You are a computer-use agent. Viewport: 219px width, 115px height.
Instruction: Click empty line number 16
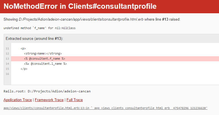[7, 74]
